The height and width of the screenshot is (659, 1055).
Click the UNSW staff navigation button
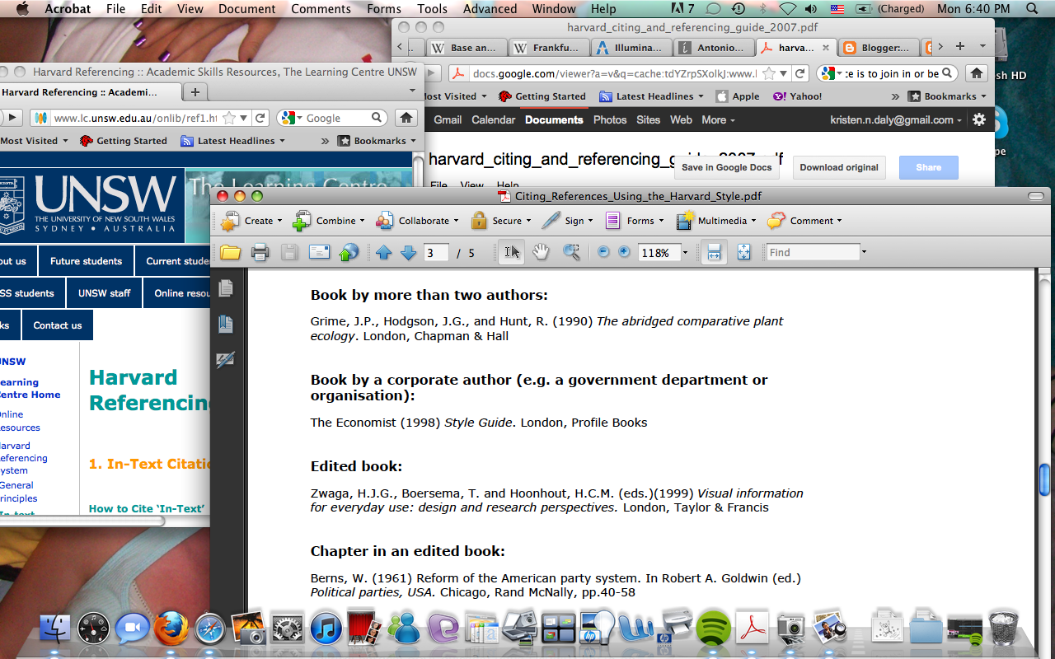[104, 293]
